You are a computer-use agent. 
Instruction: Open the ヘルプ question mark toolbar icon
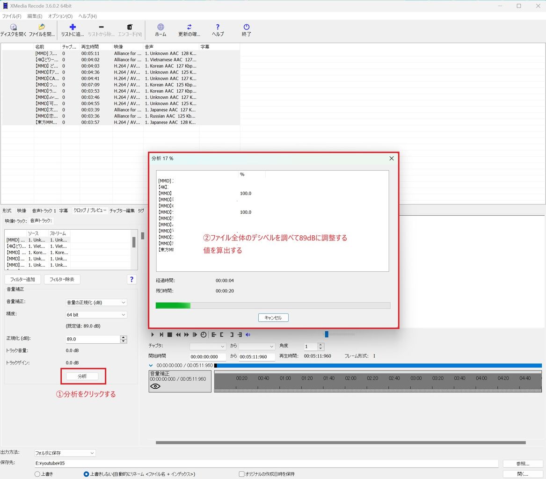(218, 27)
